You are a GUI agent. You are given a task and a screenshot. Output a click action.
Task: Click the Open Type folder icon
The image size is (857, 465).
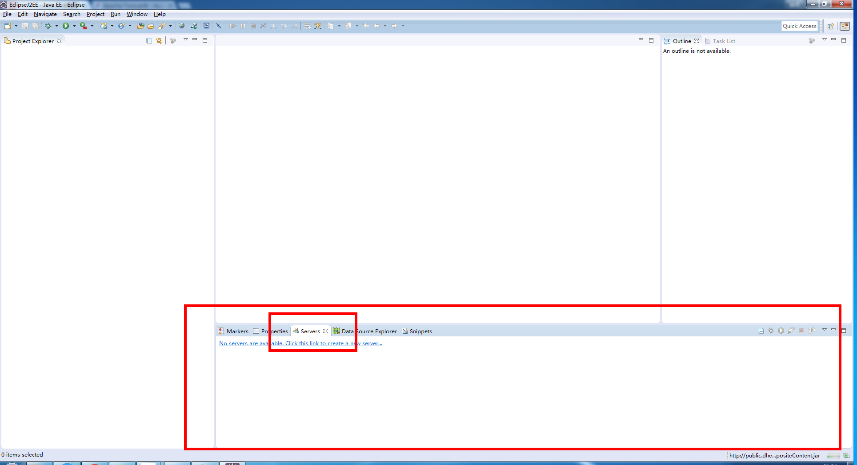[x=140, y=26]
